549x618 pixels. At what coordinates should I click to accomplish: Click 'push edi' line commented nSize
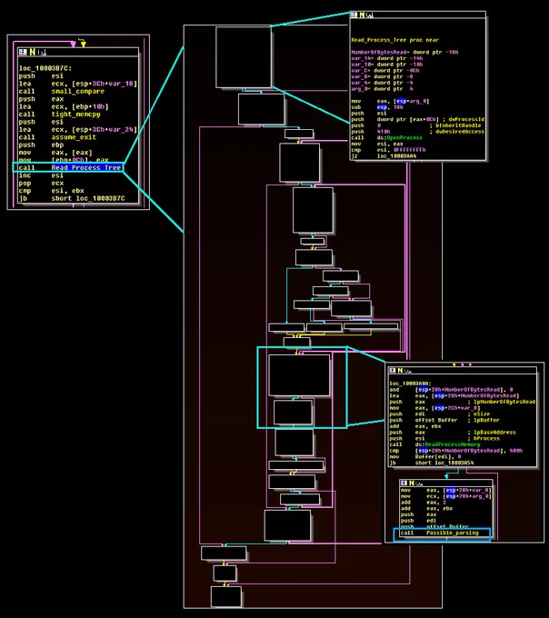439,414
